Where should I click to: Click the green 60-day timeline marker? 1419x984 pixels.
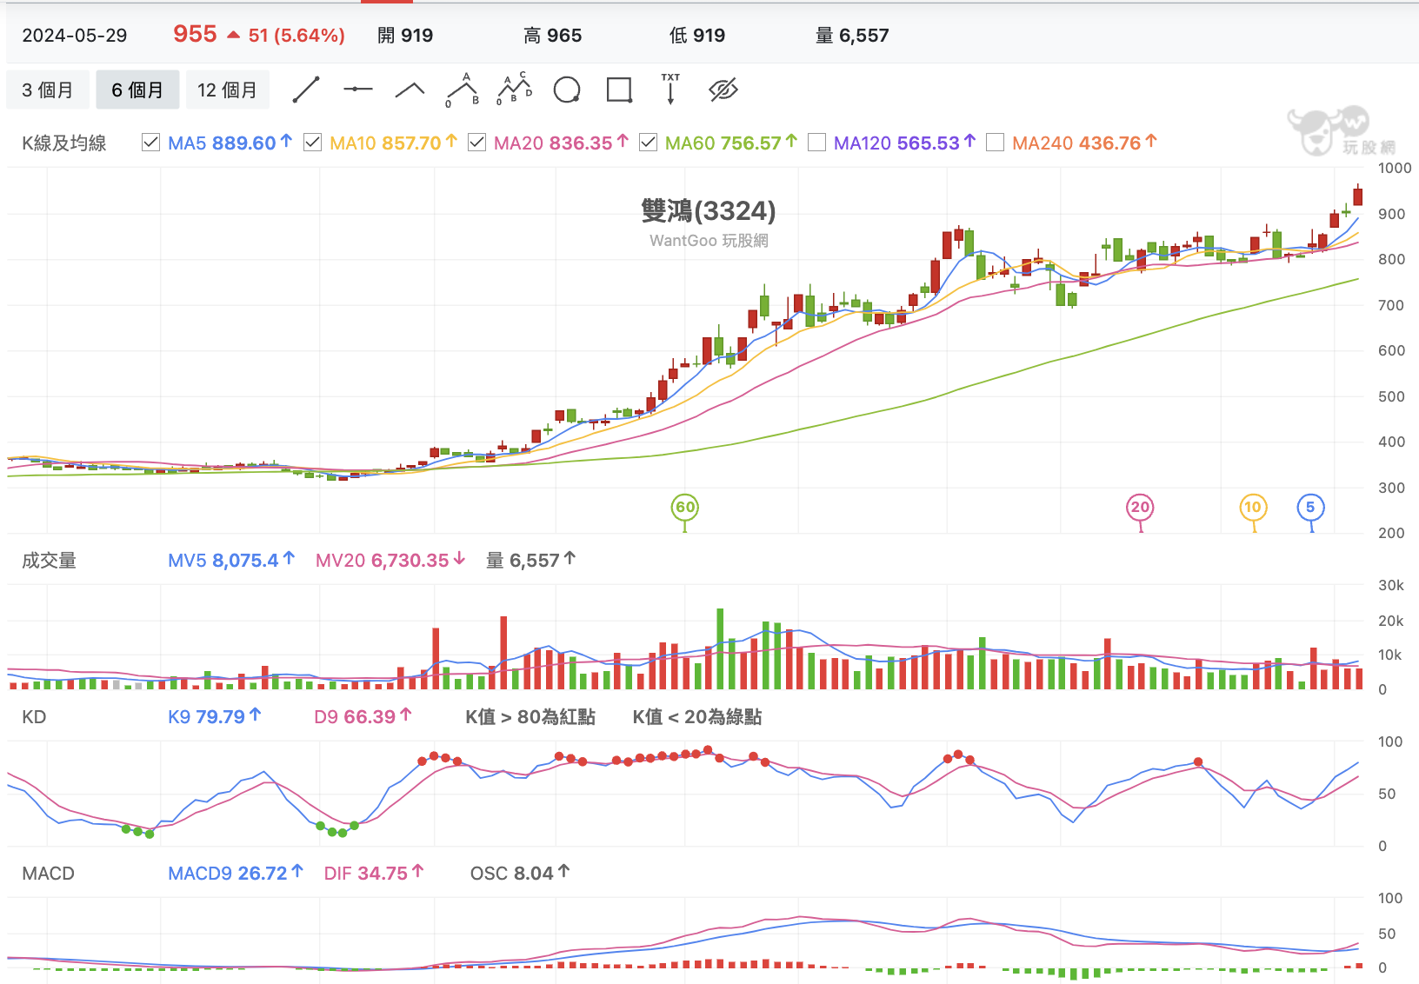tap(685, 508)
